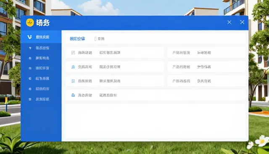Click the second list row's value text
The width and height of the screenshot is (269, 154).
[110, 67]
